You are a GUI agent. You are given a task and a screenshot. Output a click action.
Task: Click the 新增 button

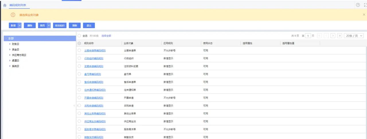coord(13,26)
